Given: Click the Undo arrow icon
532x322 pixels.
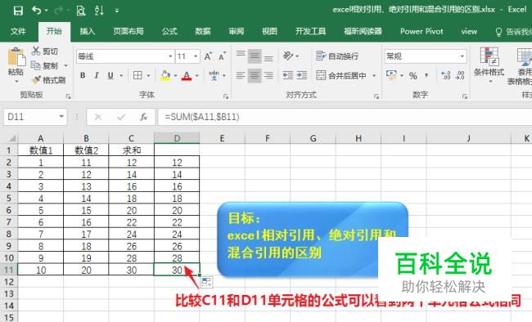Looking at the screenshot, I should 37,11.
